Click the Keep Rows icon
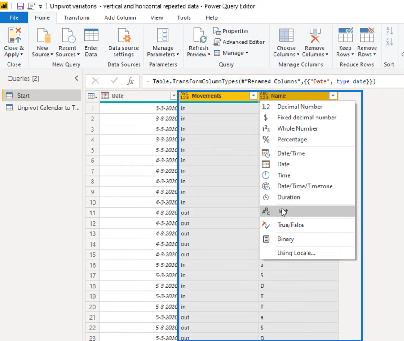404x341 pixels. coord(345,35)
